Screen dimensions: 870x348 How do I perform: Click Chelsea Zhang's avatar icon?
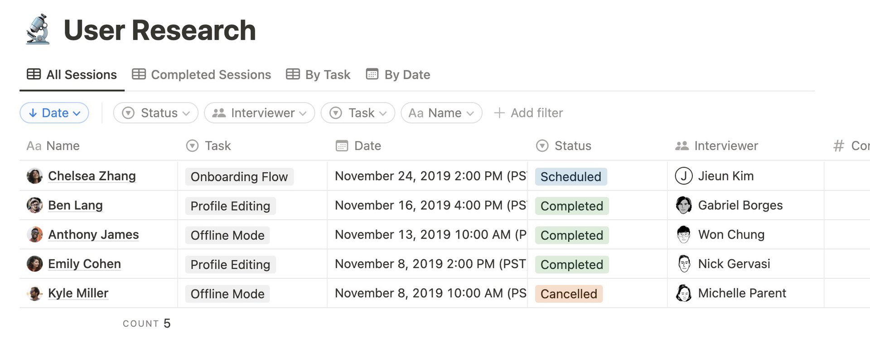tap(34, 176)
